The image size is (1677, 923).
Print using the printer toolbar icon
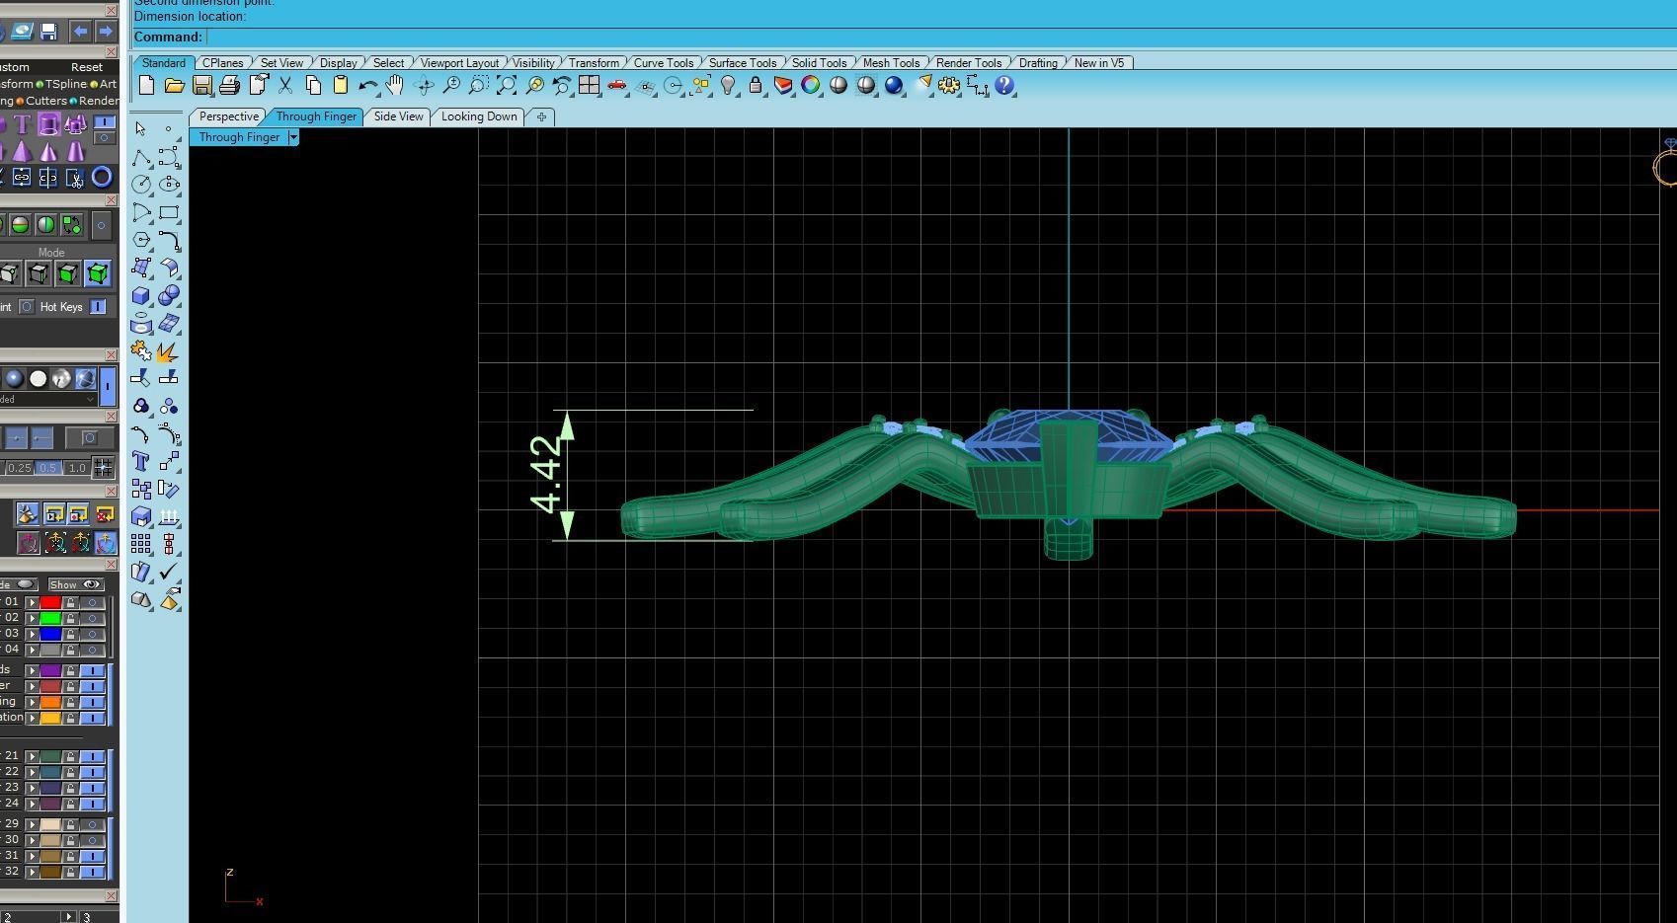229,86
